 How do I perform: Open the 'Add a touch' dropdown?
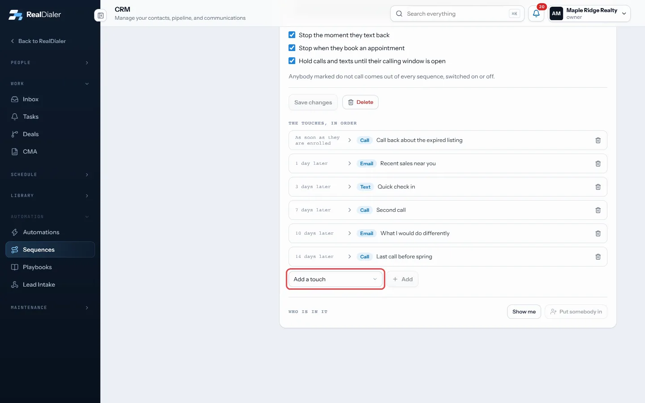335,279
